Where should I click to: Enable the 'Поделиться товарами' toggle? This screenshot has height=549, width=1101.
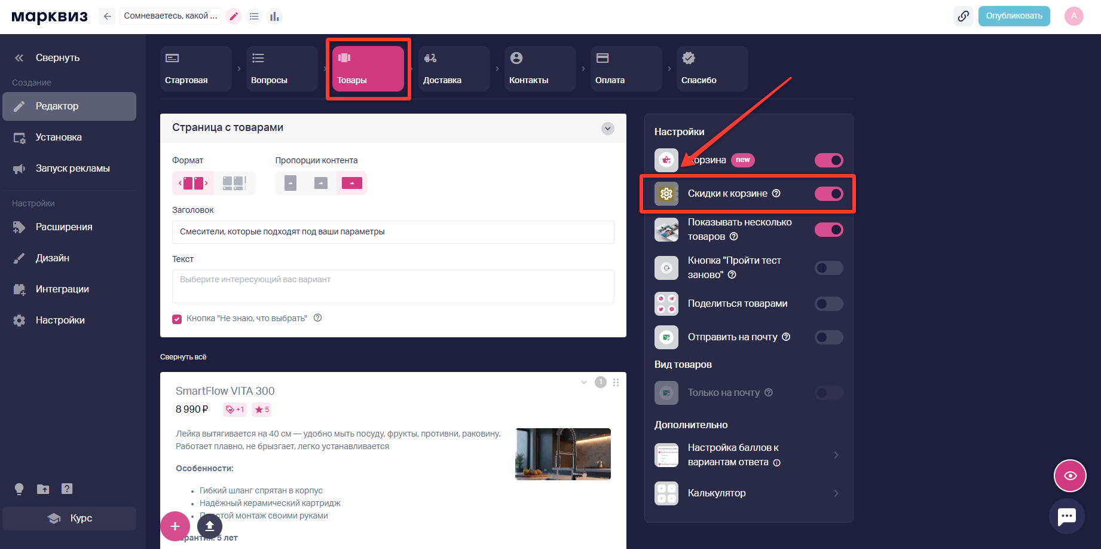828,304
